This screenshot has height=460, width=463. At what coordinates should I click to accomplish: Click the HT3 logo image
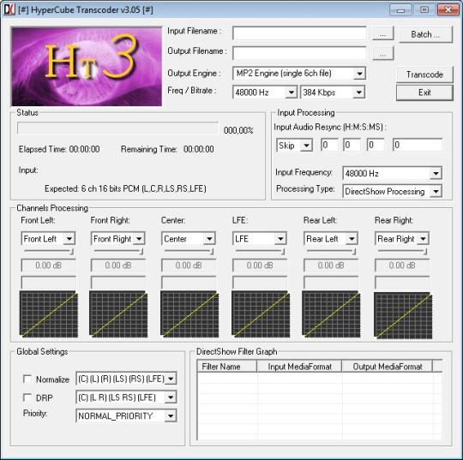[x=87, y=67]
